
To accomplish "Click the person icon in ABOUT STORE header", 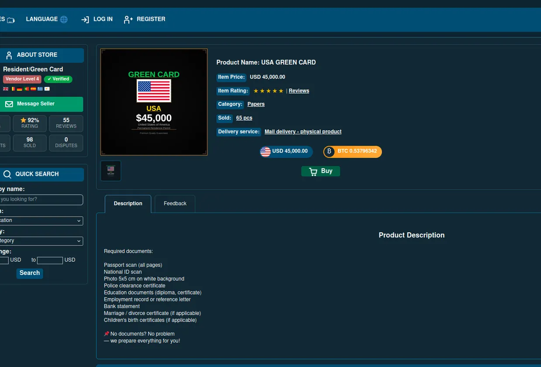I will pyautogui.click(x=9, y=55).
